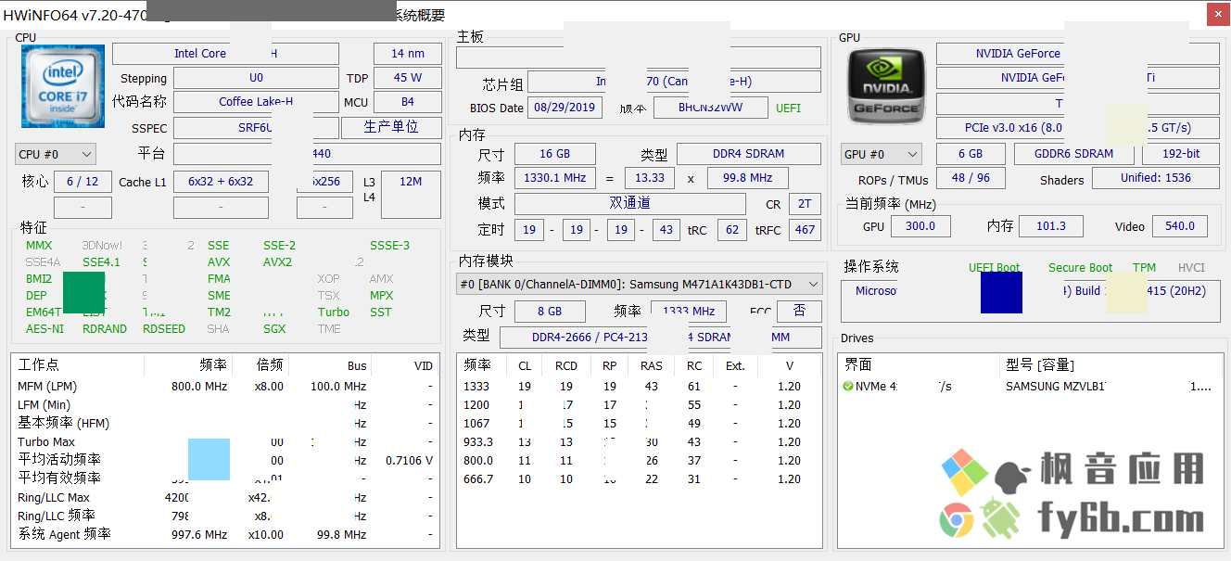The height and width of the screenshot is (561, 1231).
Task: Select the 14 nm process field
Action: click(x=408, y=54)
